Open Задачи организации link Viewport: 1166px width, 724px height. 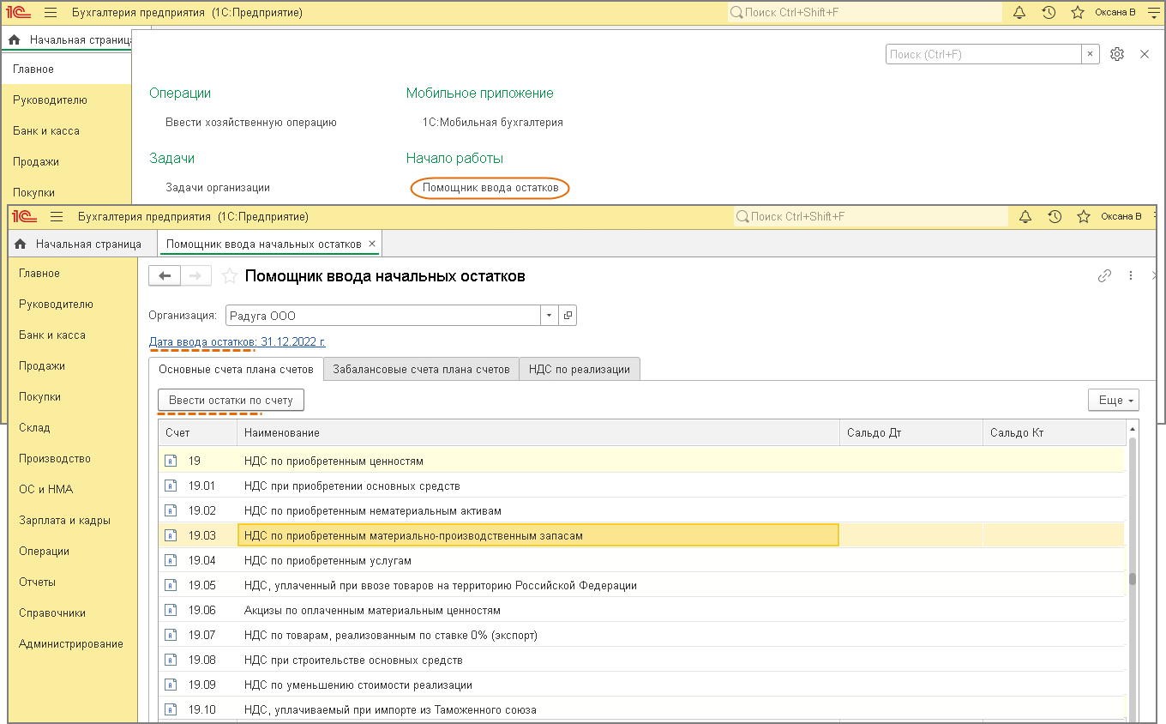(x=218, y=188)
